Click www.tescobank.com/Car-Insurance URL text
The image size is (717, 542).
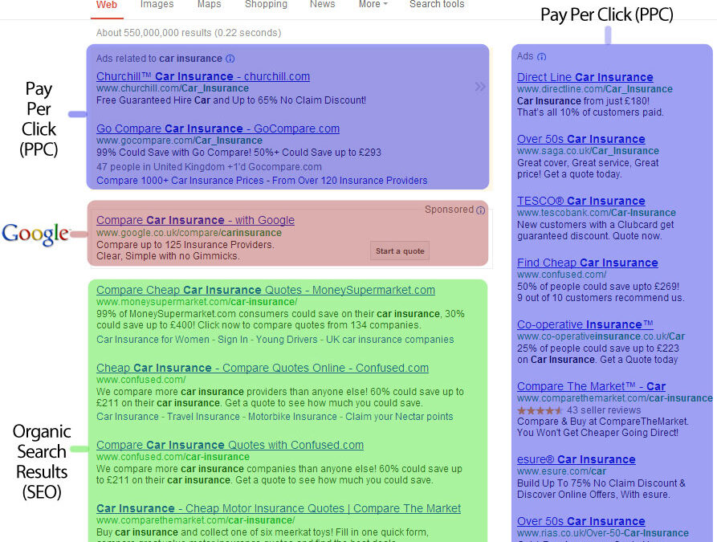[x=597, y=213]
